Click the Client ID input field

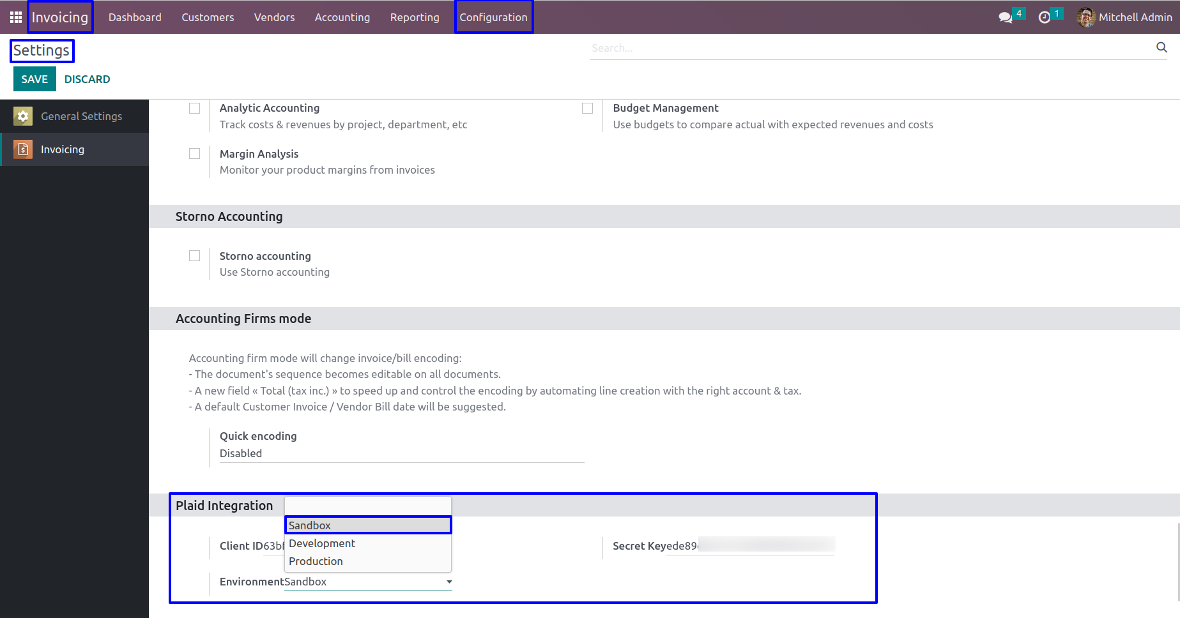tap(274, 546)
